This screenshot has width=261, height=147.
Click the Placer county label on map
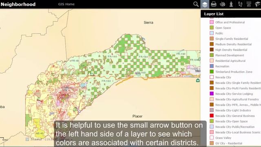[x=137, y=116]
